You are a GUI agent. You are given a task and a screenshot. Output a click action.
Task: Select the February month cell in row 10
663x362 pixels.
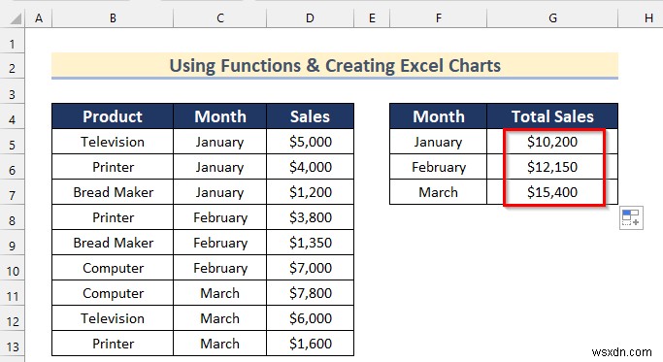tap(220, 268)
